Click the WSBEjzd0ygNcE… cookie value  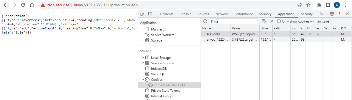click(x=245, y=34)
